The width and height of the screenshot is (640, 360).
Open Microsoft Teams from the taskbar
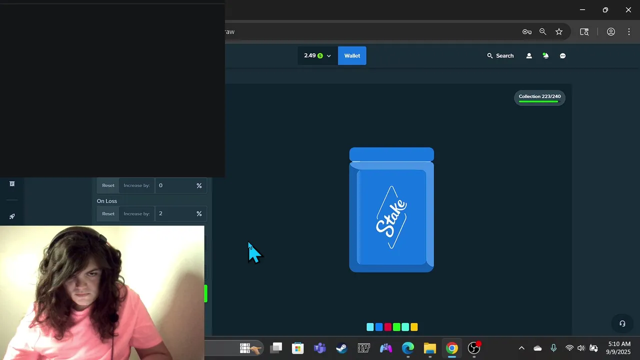[x=320, y=348]
